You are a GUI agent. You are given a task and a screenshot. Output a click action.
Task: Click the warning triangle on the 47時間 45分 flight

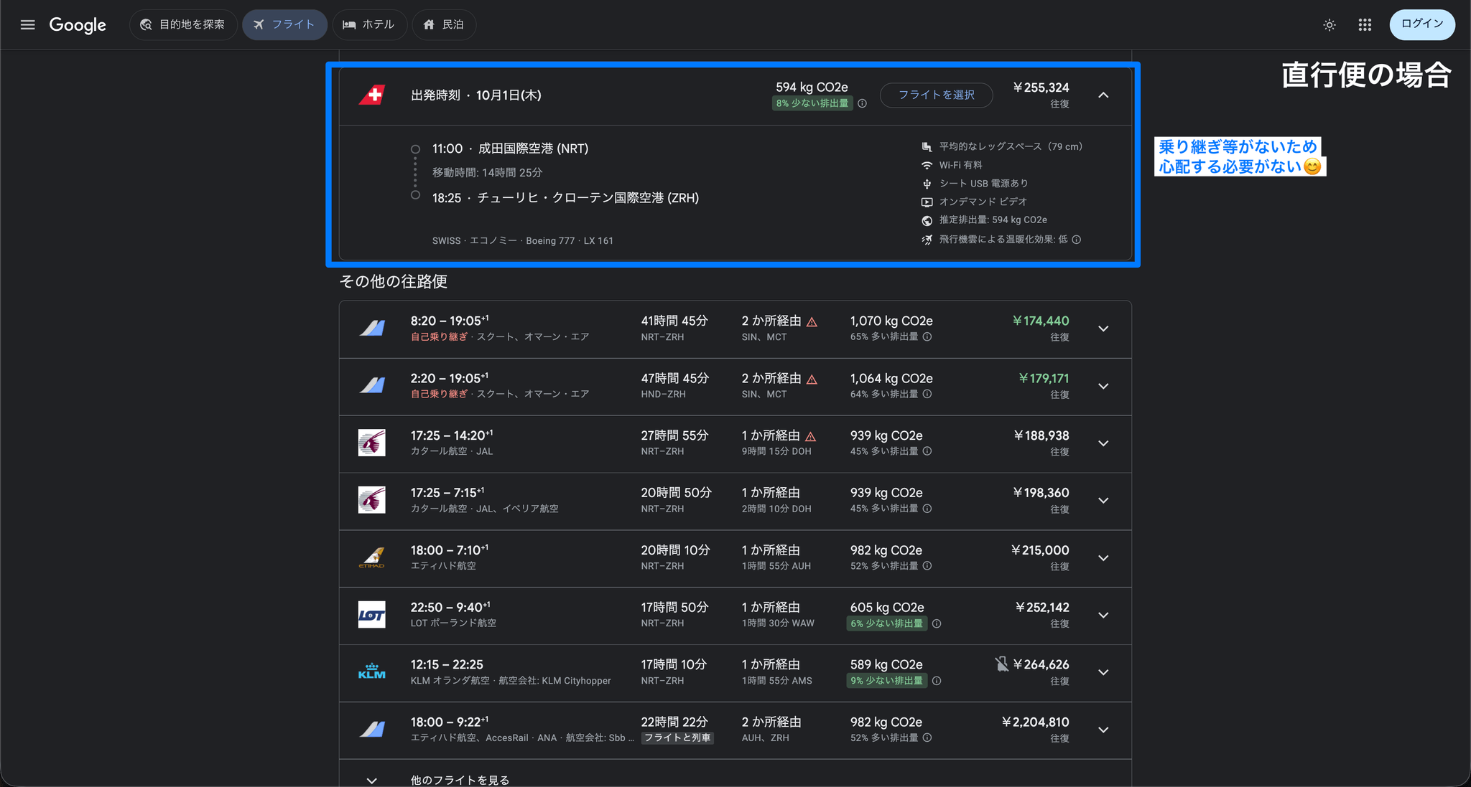coord(812,379)
